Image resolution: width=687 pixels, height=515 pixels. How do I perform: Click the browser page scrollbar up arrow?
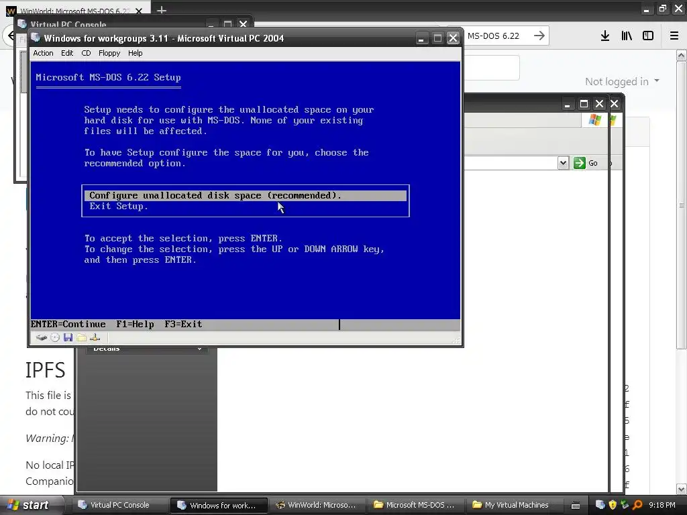[x=682, y=55]
